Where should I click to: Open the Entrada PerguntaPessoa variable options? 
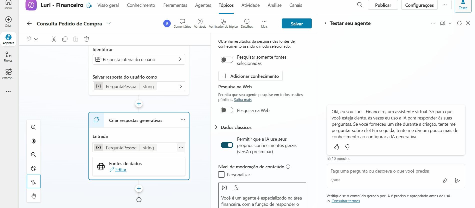point(181,147)
